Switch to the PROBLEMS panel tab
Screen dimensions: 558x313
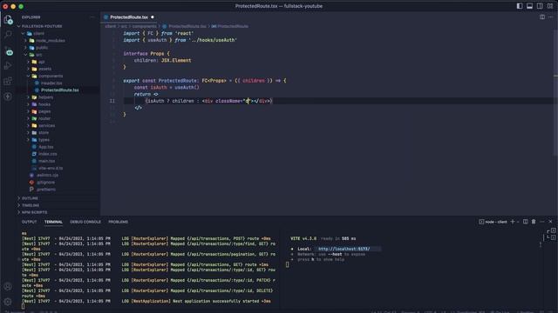click(x=119, y=222)
